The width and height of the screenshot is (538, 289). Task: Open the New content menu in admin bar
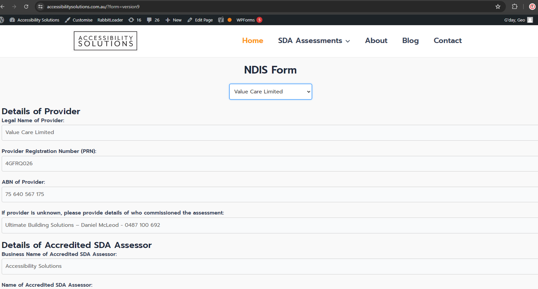click(174, 20)
